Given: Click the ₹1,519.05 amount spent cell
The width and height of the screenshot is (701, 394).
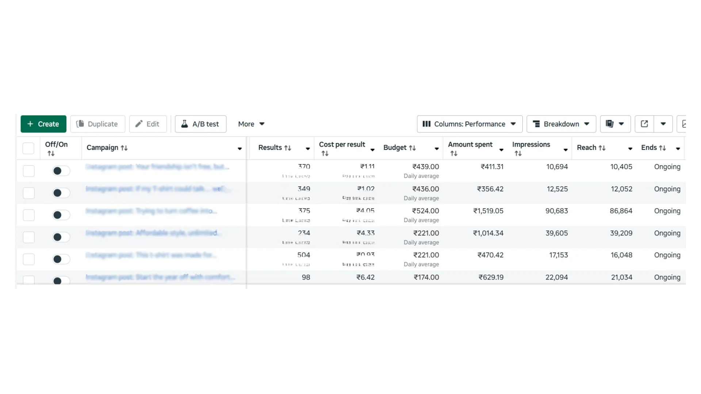Looking at the screenshot, I should (488, 211).
